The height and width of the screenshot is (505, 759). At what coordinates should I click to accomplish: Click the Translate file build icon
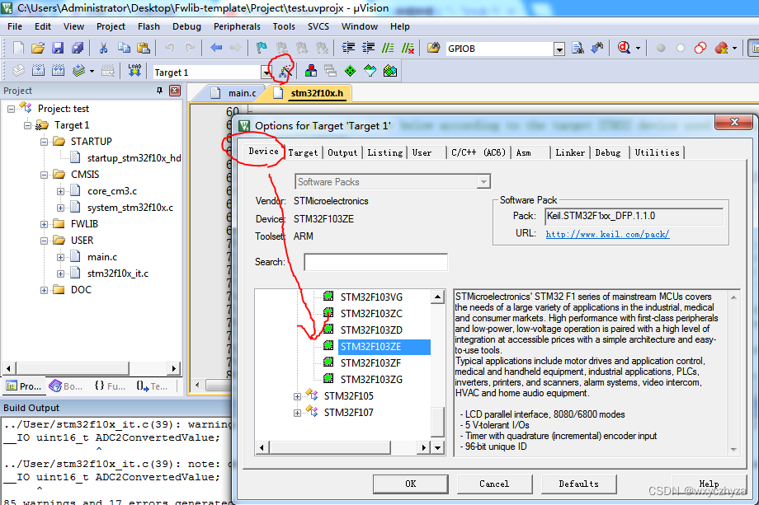tap(18, 71)
